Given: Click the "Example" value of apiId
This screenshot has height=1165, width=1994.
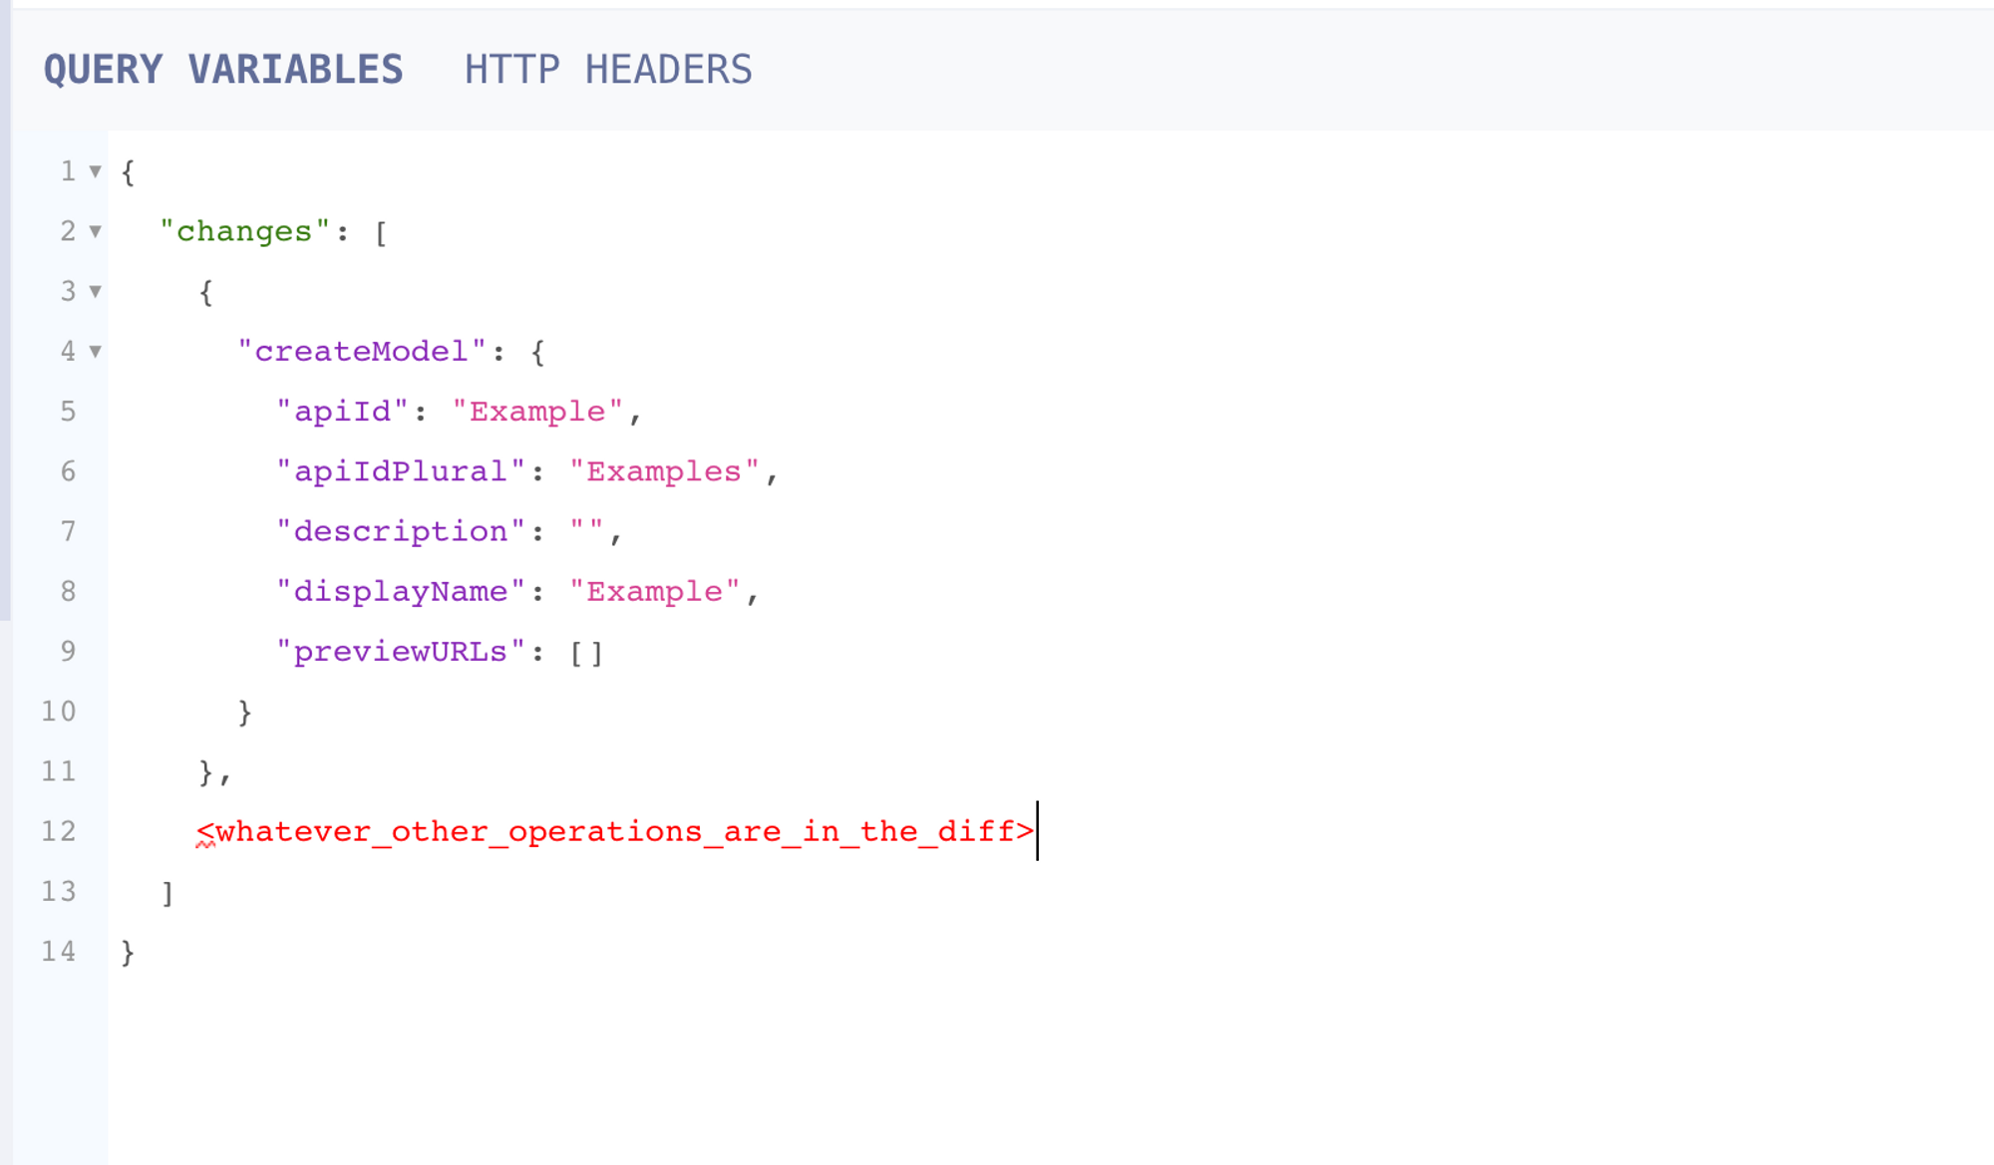Looking at the screenshot, I should pos(537,412).
